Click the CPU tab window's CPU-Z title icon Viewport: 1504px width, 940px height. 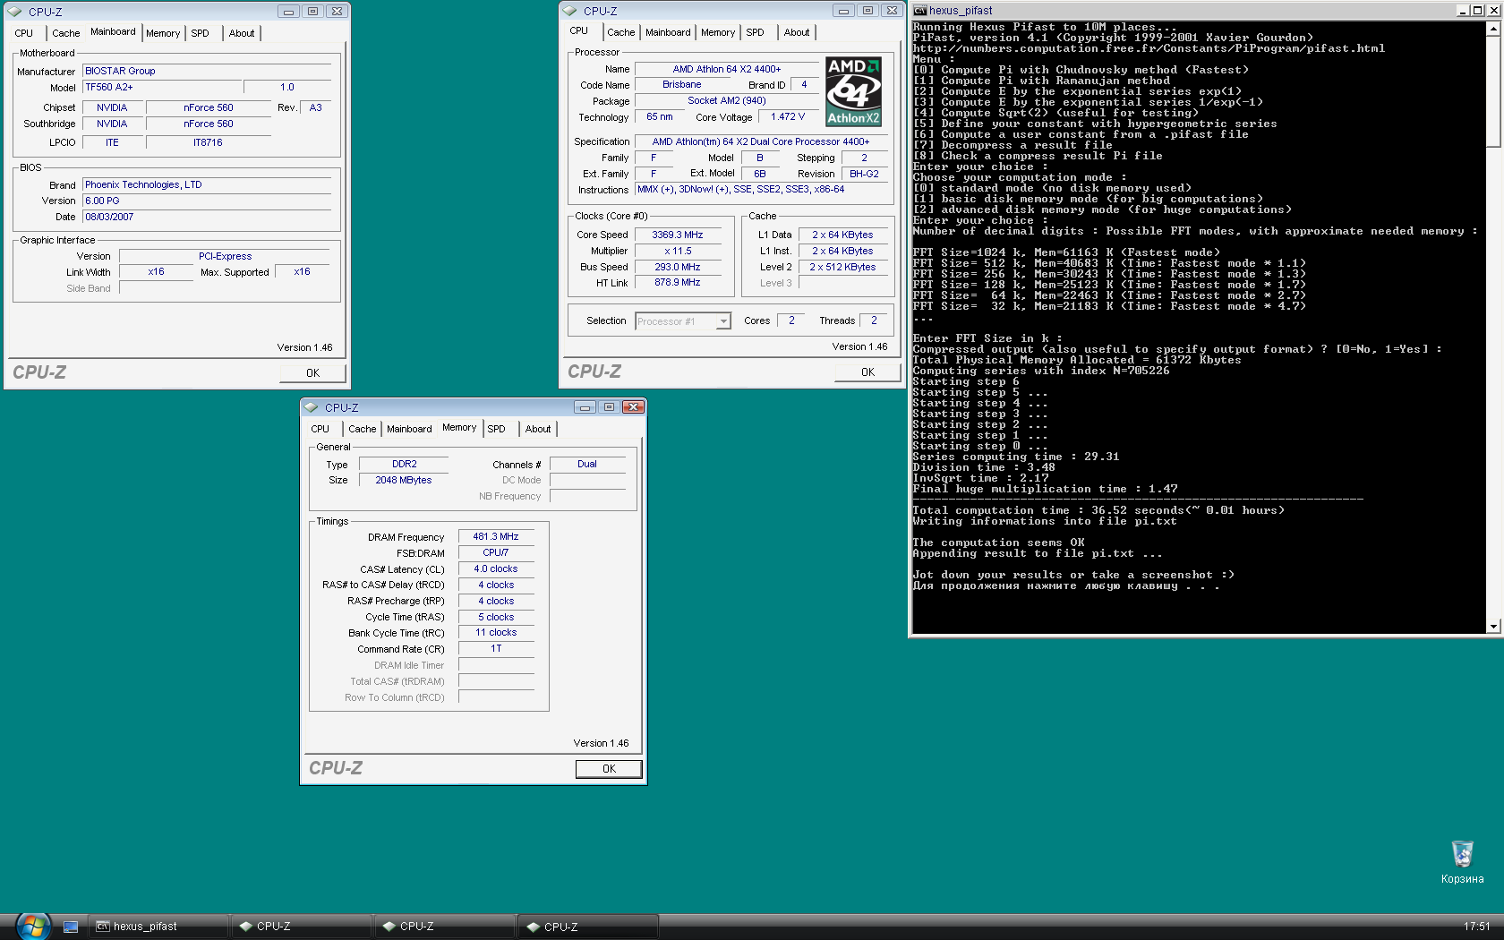[x=571, y=11]
